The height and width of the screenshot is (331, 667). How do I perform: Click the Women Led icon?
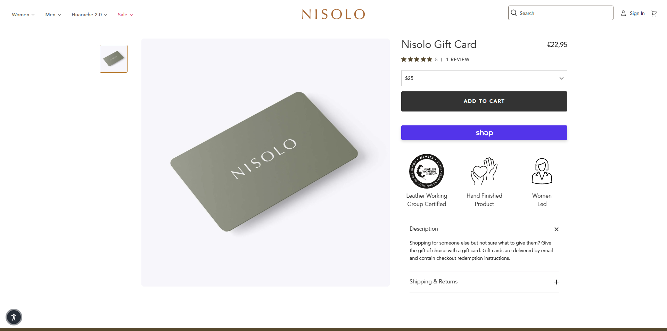click(542, 171)
